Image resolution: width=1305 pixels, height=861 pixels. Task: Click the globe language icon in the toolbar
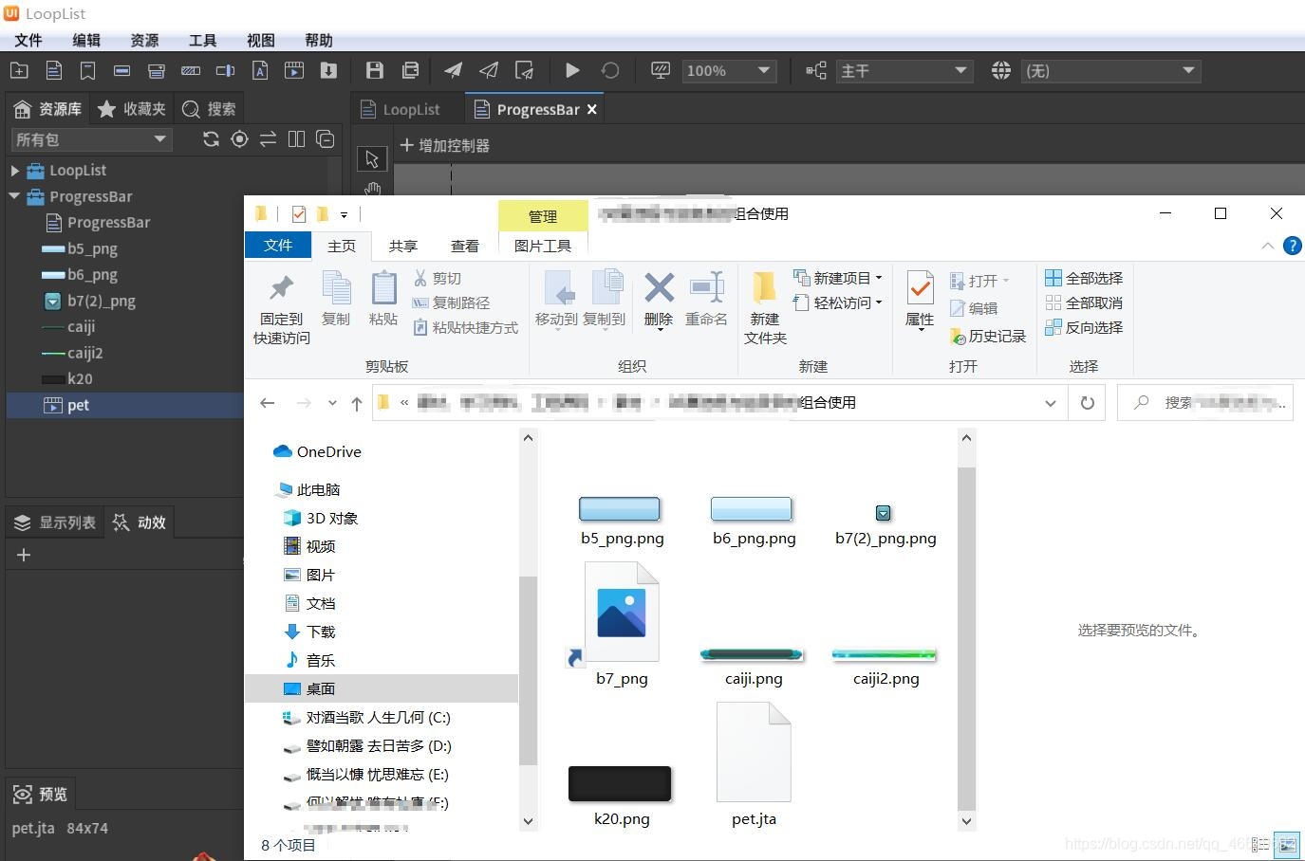pos(1001,70)
